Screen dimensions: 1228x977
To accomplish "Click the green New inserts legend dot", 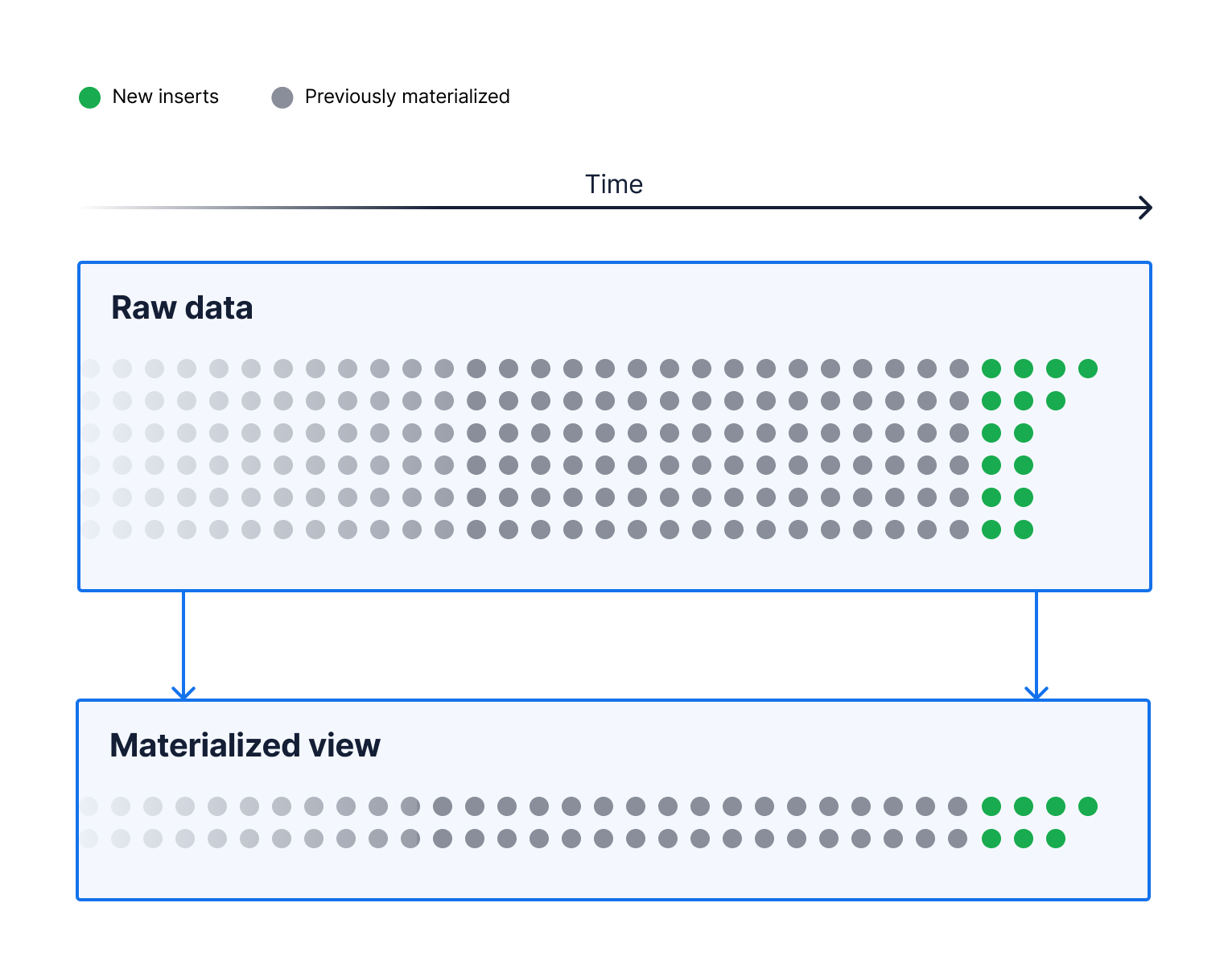I will [89, 97].
